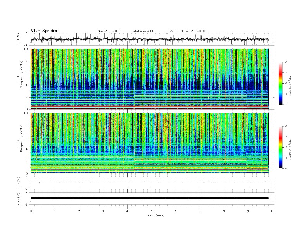Click the "station=ATH" header label
The image size is (307, 237).
point(144,31)
